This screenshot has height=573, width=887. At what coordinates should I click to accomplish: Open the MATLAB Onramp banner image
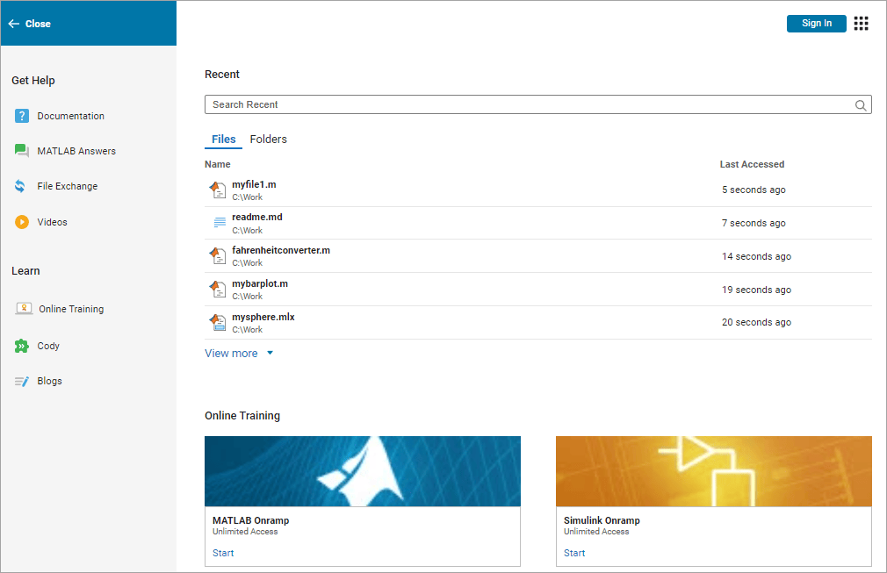pyautogui.click(x=363, y=471)
